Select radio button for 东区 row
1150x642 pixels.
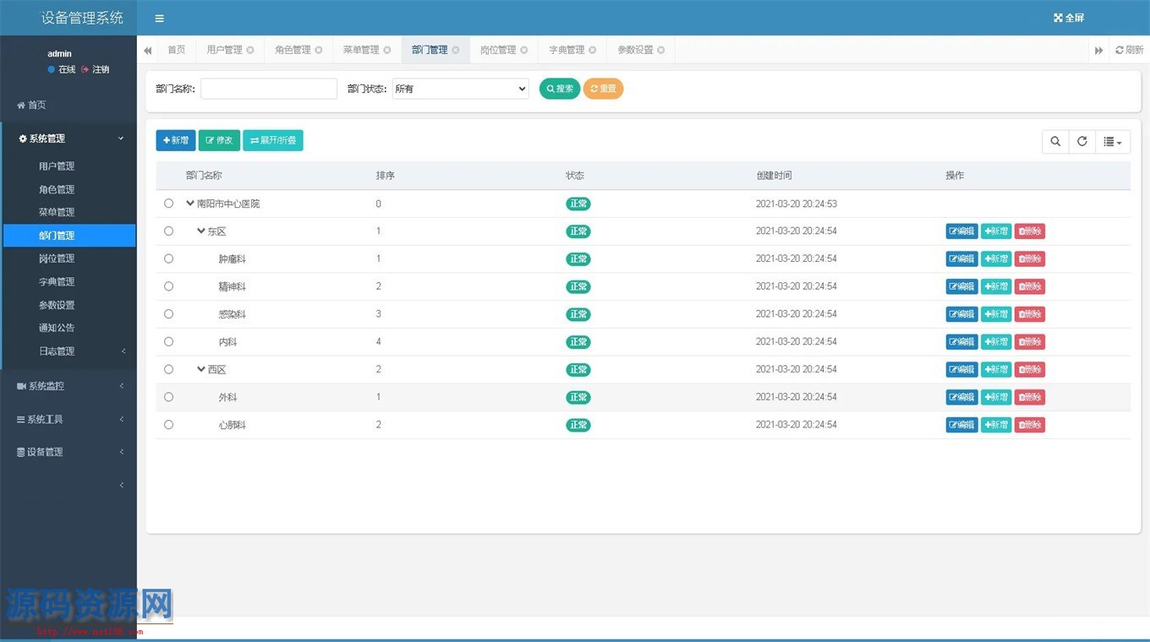(169, 231)
